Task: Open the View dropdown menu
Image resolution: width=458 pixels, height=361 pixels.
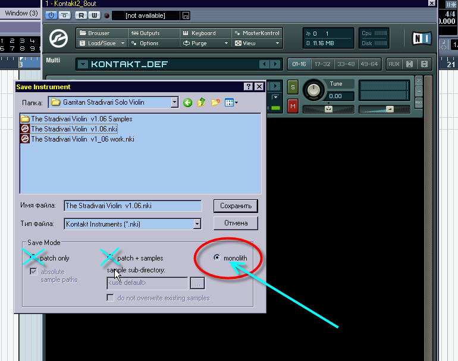Action: [258, 43]
